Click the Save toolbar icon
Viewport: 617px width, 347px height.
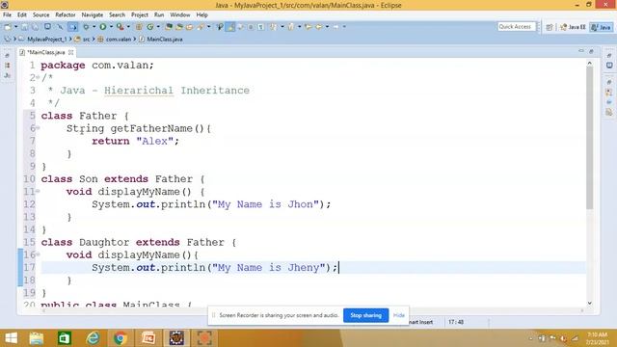[x=24, y=27]
